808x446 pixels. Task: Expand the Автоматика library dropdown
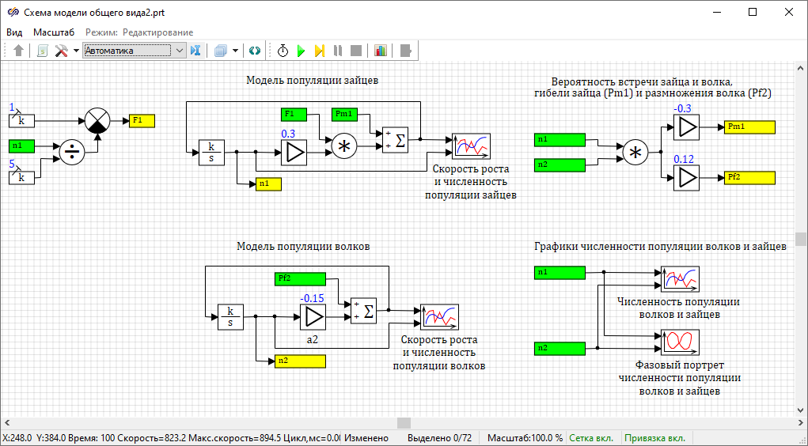[179, 51]
